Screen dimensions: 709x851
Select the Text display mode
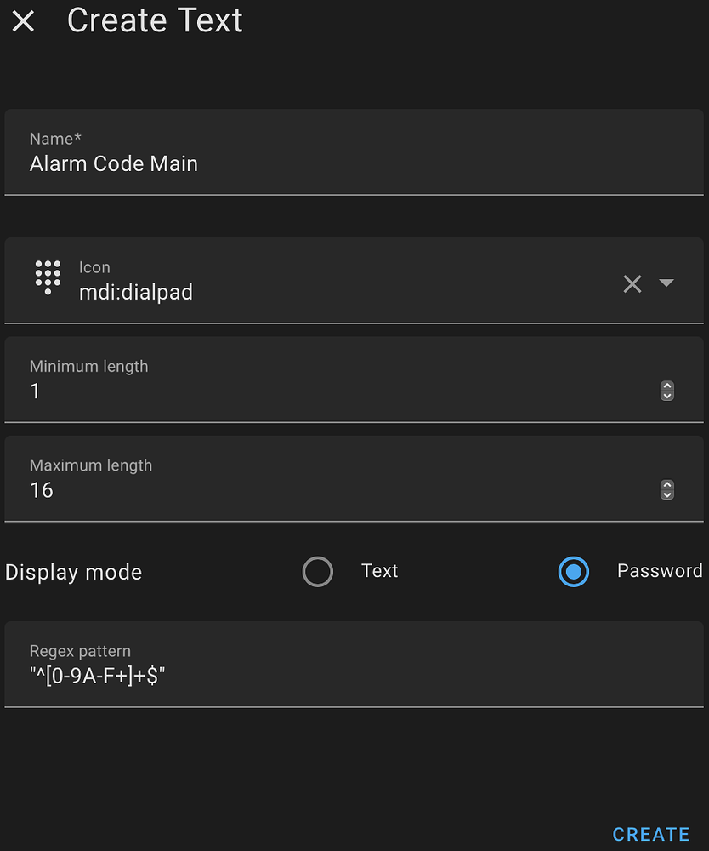click(318, 571)
